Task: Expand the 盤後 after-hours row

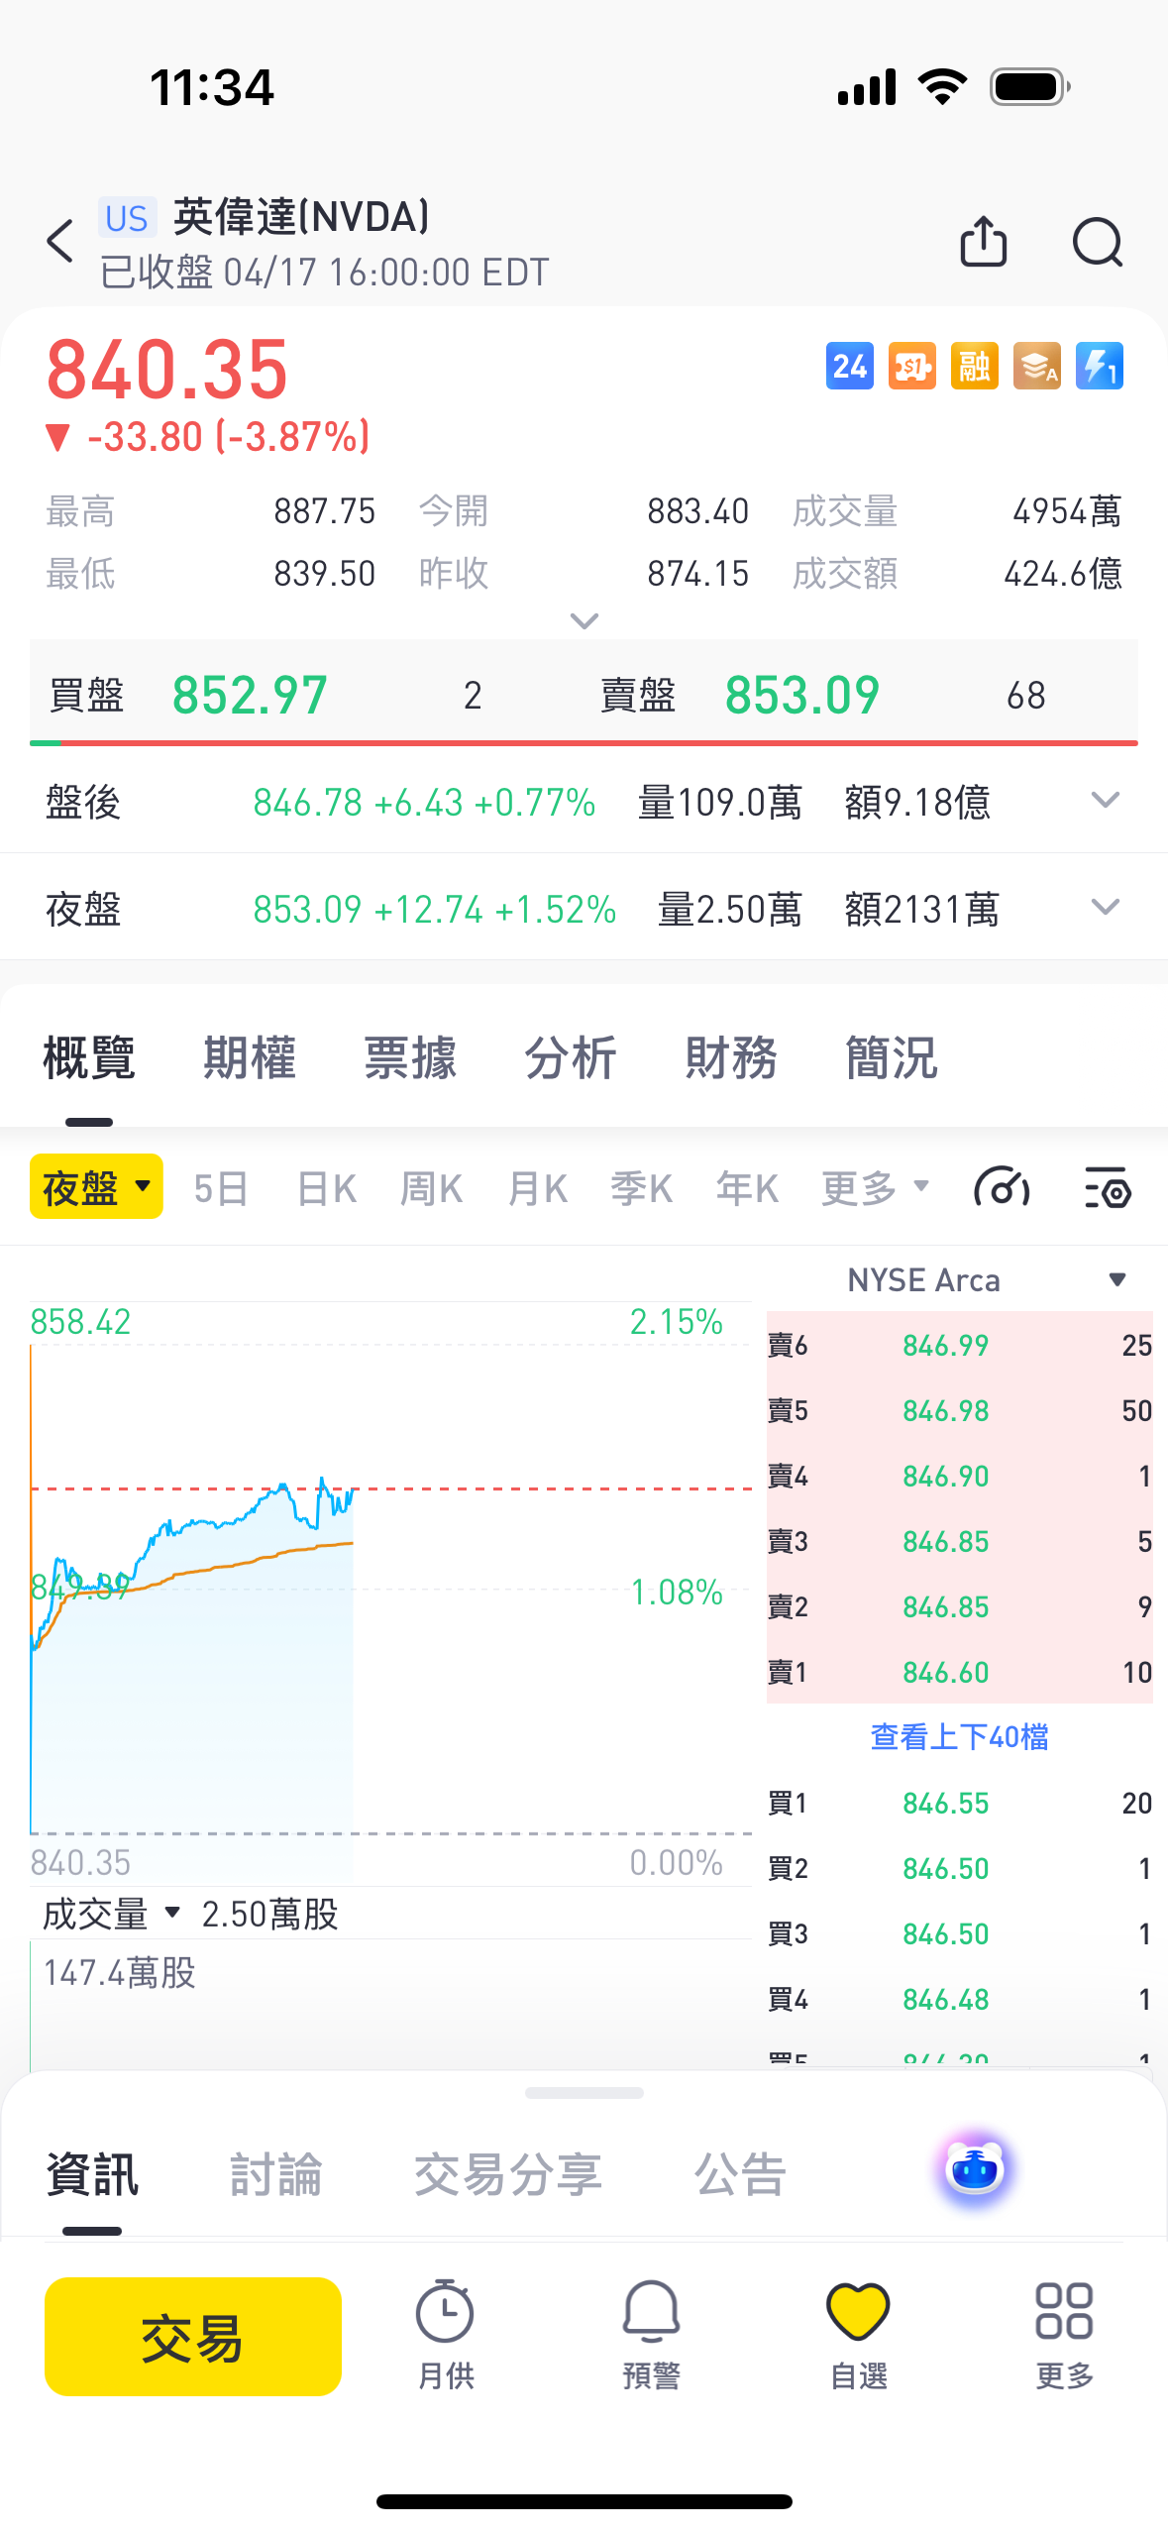Action: pos(1106,800)
